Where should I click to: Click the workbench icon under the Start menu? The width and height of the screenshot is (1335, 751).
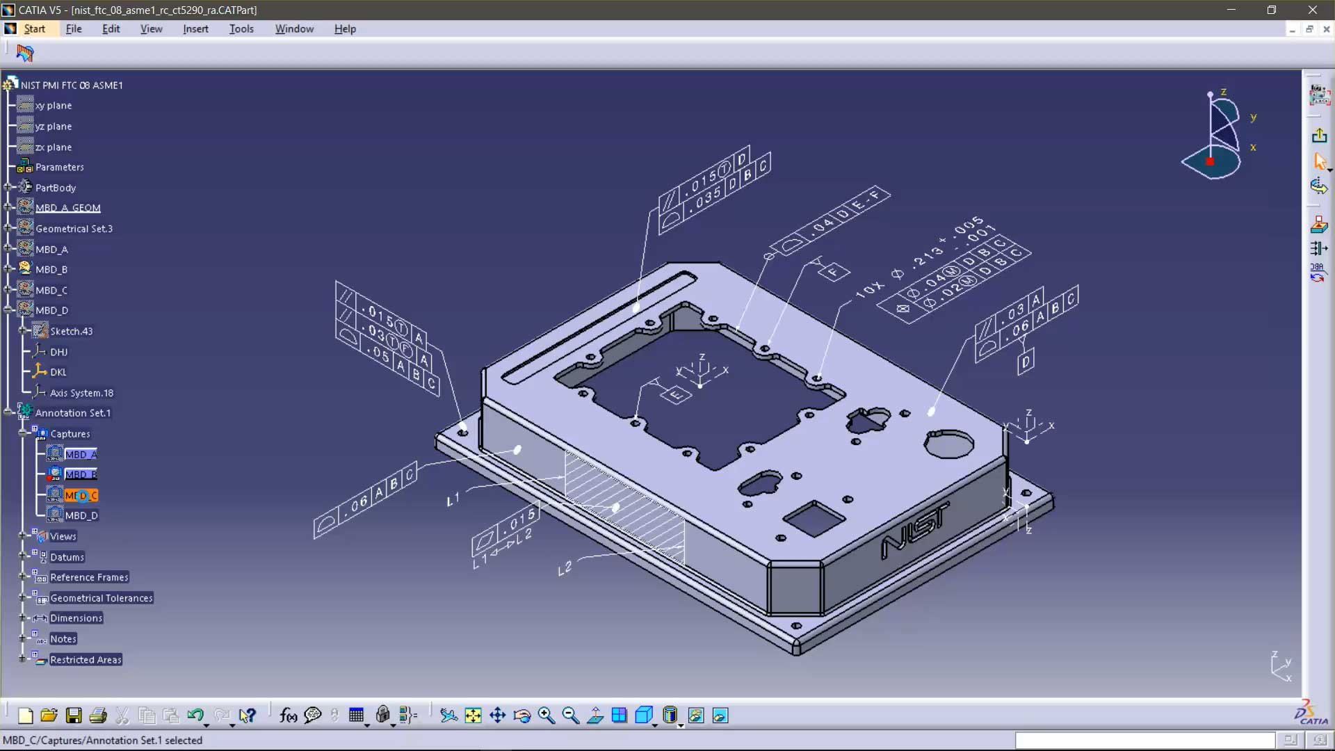(25, 53)
